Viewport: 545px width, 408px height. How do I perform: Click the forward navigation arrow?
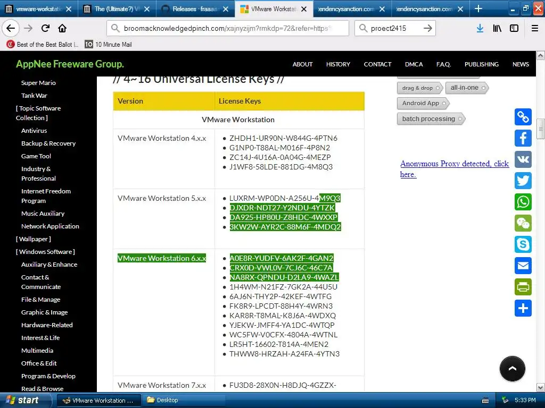(x=28, y=28)
